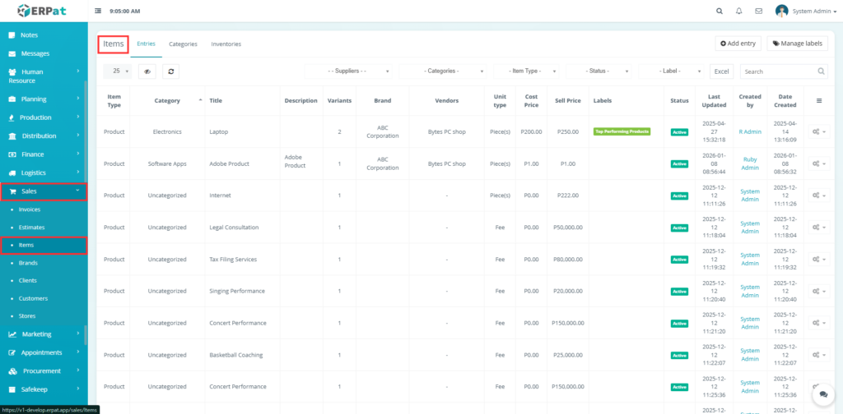The image size is (843, 414).
Task: Open the Item Type filter dropdown
Action: click(527, 71)
